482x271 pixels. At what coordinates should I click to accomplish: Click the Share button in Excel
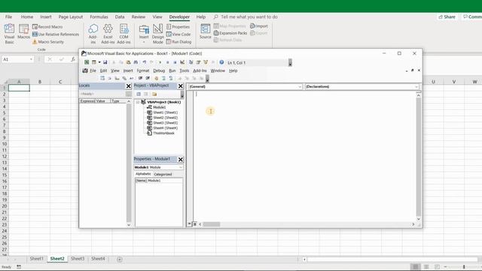(447, 17)
